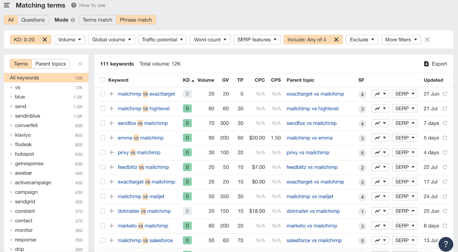Sort table by KD column header
This screenshot has height=252, width=458.
pyautogui.click(x=188, y=80)
